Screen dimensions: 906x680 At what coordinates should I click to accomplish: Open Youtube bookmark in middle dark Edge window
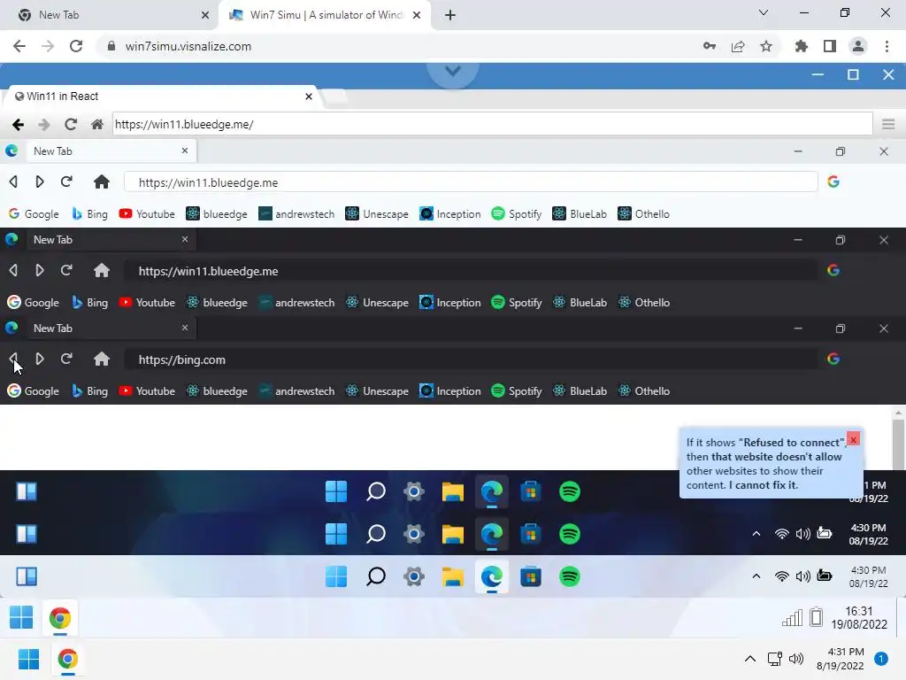(x=146, y=302)
